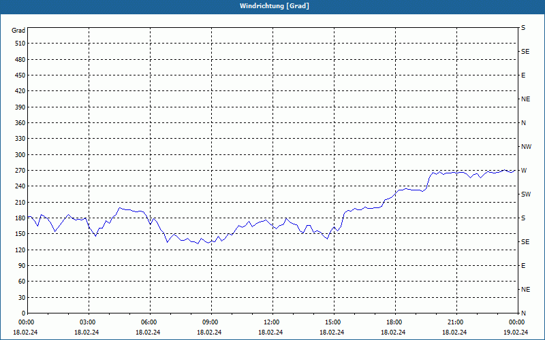This screenshot has width=545, height=340.
Task: Click the bottom 'N' compass label at 0 degrees
Action: pyautogui.click(x=523, y=313)
